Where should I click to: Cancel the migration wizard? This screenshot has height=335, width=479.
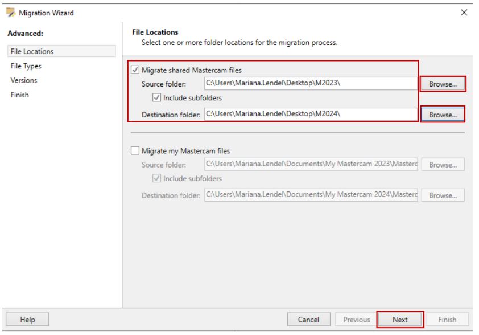(308, 320)
